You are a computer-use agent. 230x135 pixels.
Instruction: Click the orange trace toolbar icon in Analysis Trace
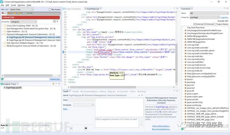53,84
